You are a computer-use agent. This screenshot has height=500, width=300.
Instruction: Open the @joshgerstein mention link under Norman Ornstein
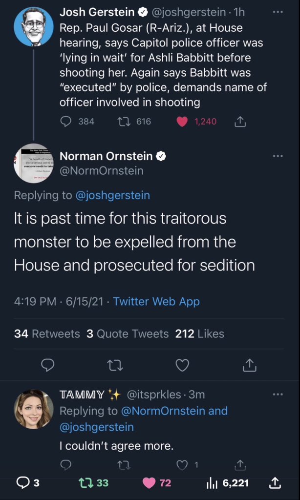point(112,195)
